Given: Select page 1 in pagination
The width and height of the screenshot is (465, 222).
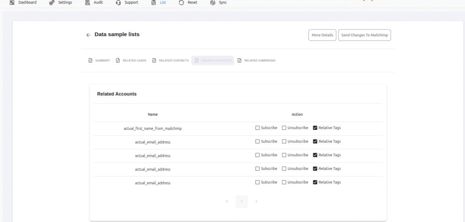Looking at the screenshot, I should pos(242,202).
